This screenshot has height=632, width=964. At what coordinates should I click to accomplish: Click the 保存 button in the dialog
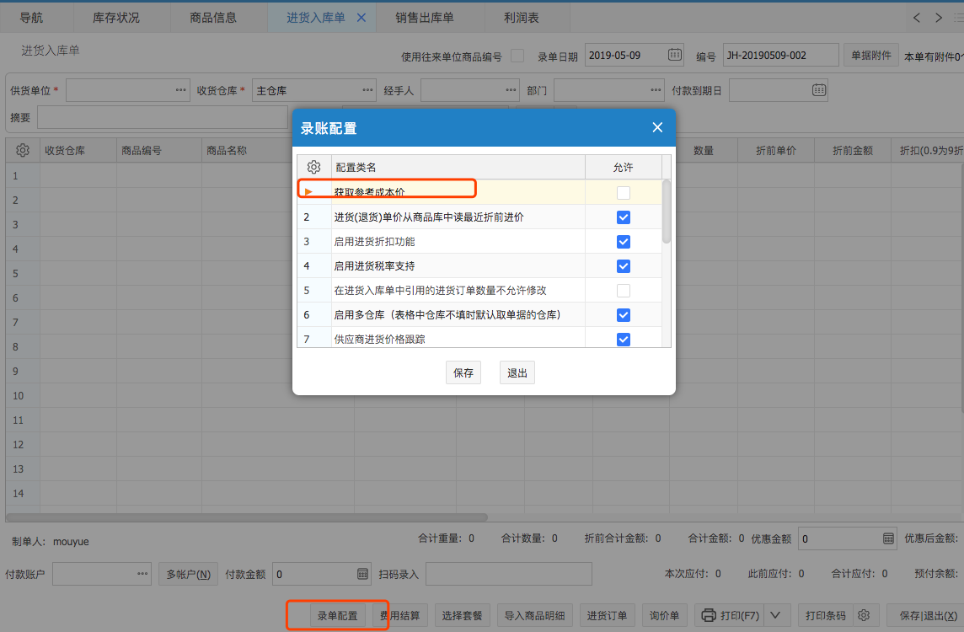coord(463,372)
